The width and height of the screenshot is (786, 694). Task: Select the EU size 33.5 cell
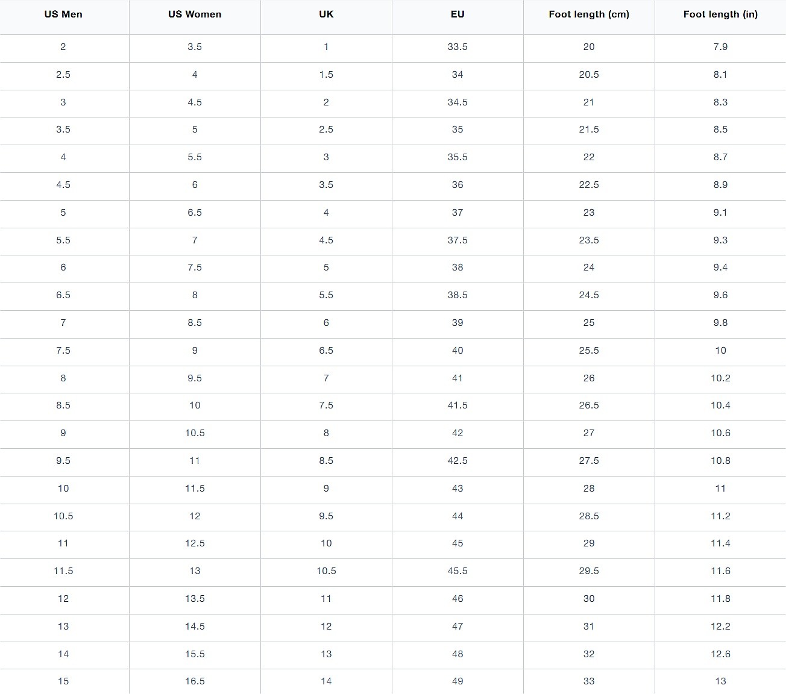[457, 47]
